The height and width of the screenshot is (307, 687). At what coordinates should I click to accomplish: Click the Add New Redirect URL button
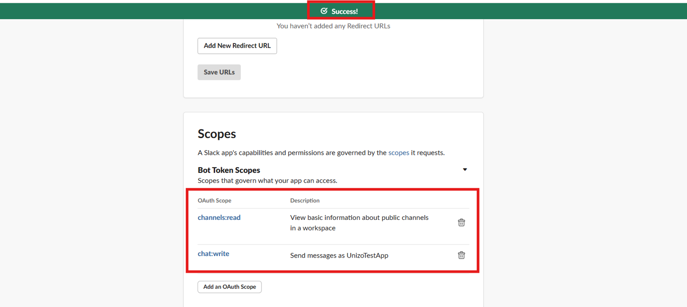pos(237,46)
